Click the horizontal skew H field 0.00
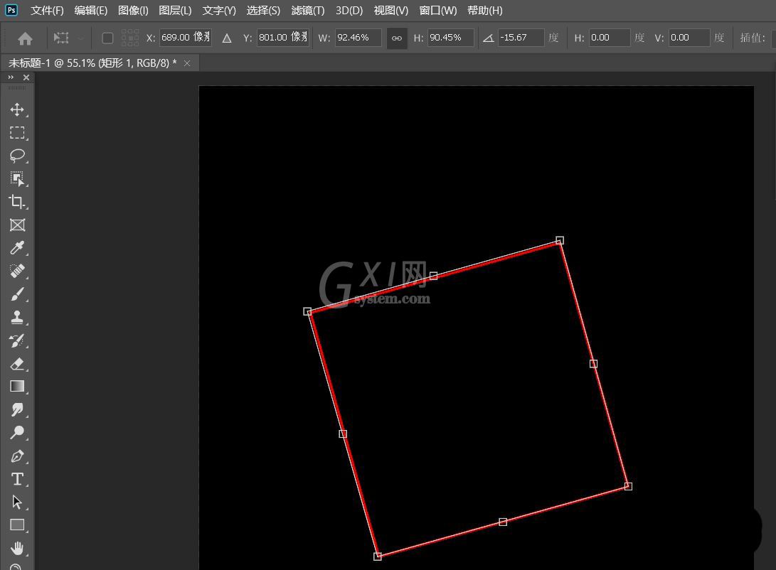The image size is (776, 570). click(610, 38)
